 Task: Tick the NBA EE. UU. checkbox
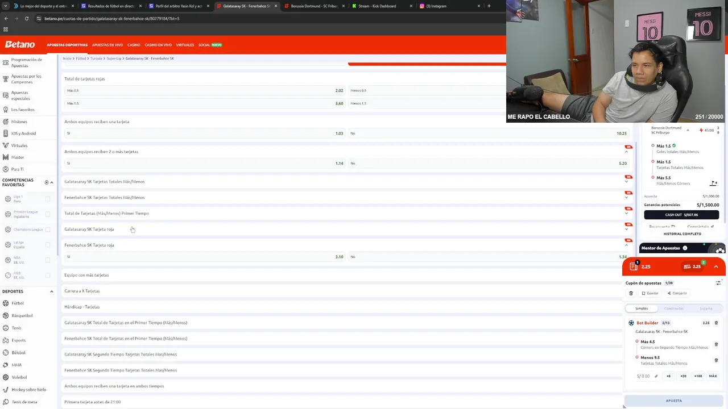pos(48,260)
